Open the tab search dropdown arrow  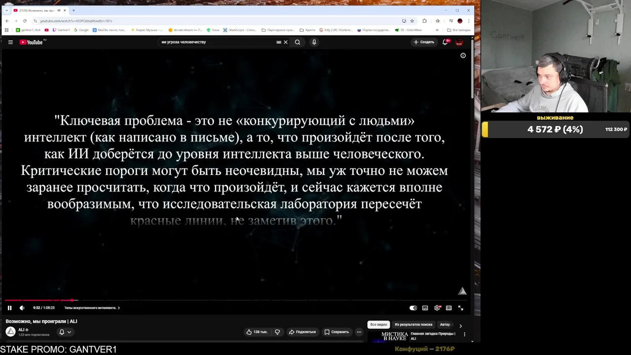pos(6,10)
